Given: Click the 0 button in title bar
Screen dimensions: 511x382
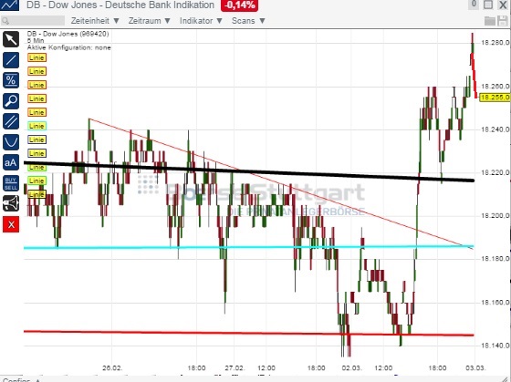Looking at the screenshot, I should pos(474,5).
